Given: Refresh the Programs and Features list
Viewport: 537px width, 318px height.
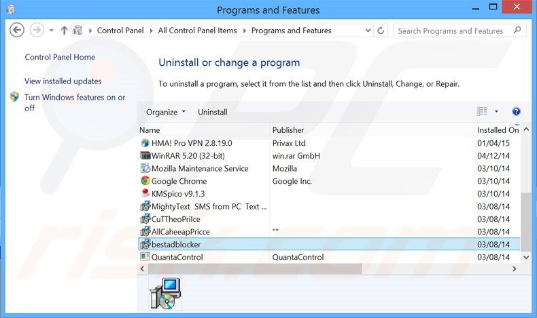Looking at the screenshot, I should pos(381,31).
